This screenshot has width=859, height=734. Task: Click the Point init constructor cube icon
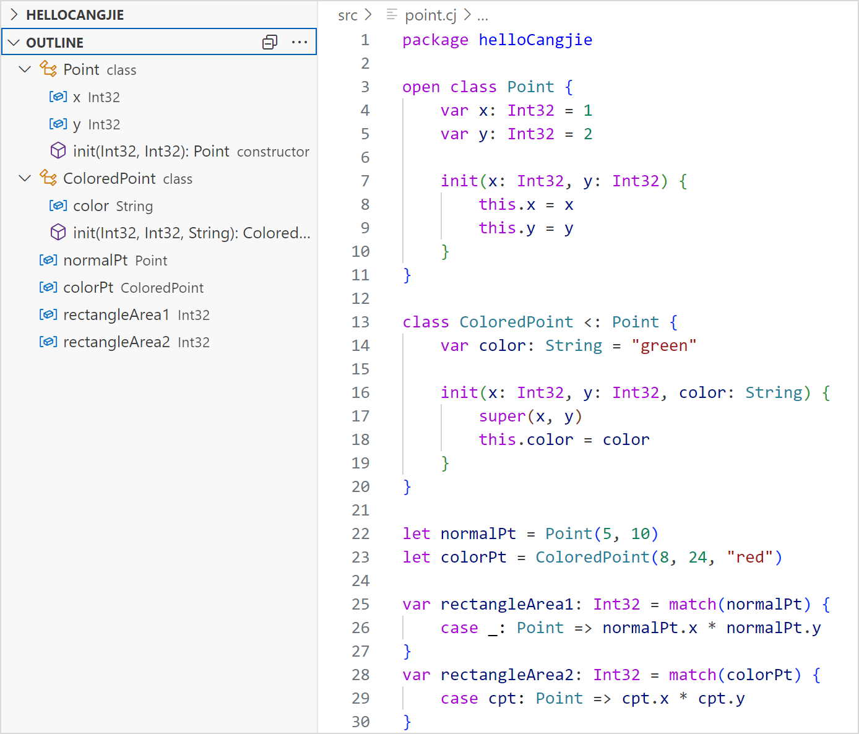coord(58,151)
